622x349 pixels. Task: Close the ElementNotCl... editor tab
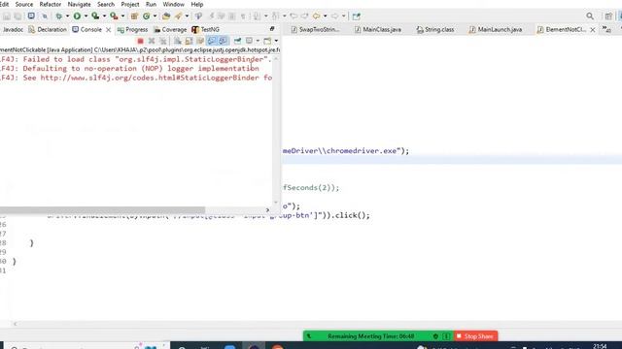pos(593,30)
